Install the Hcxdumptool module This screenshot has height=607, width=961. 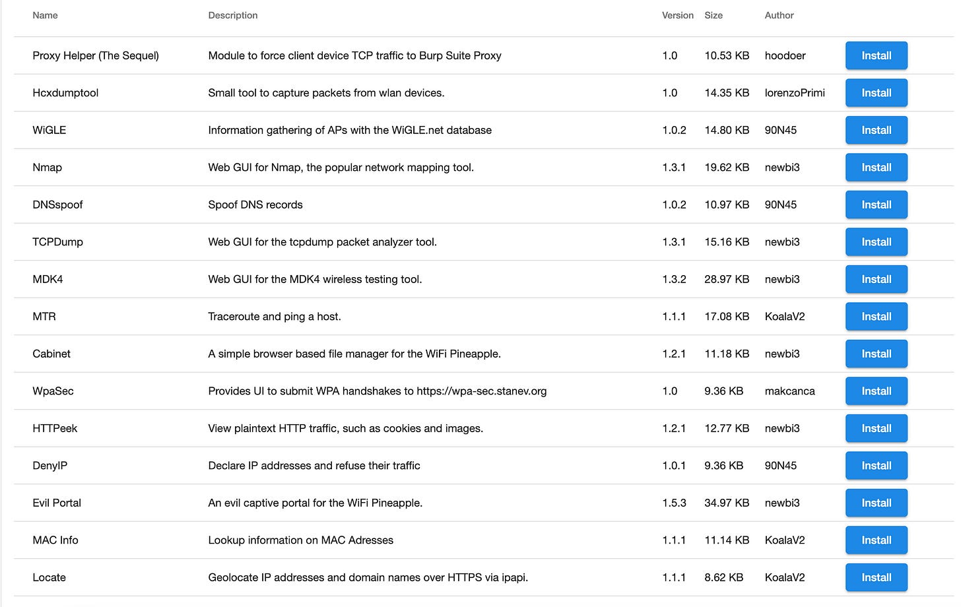point(876,92)
